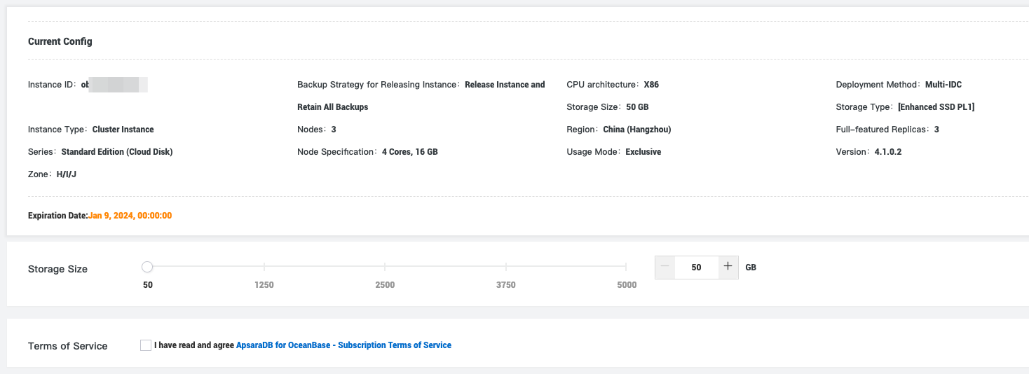The image size is (1029, 374).
Task: Tick the Terms of Service agreement checkbox
Action: tap(146, 345)
